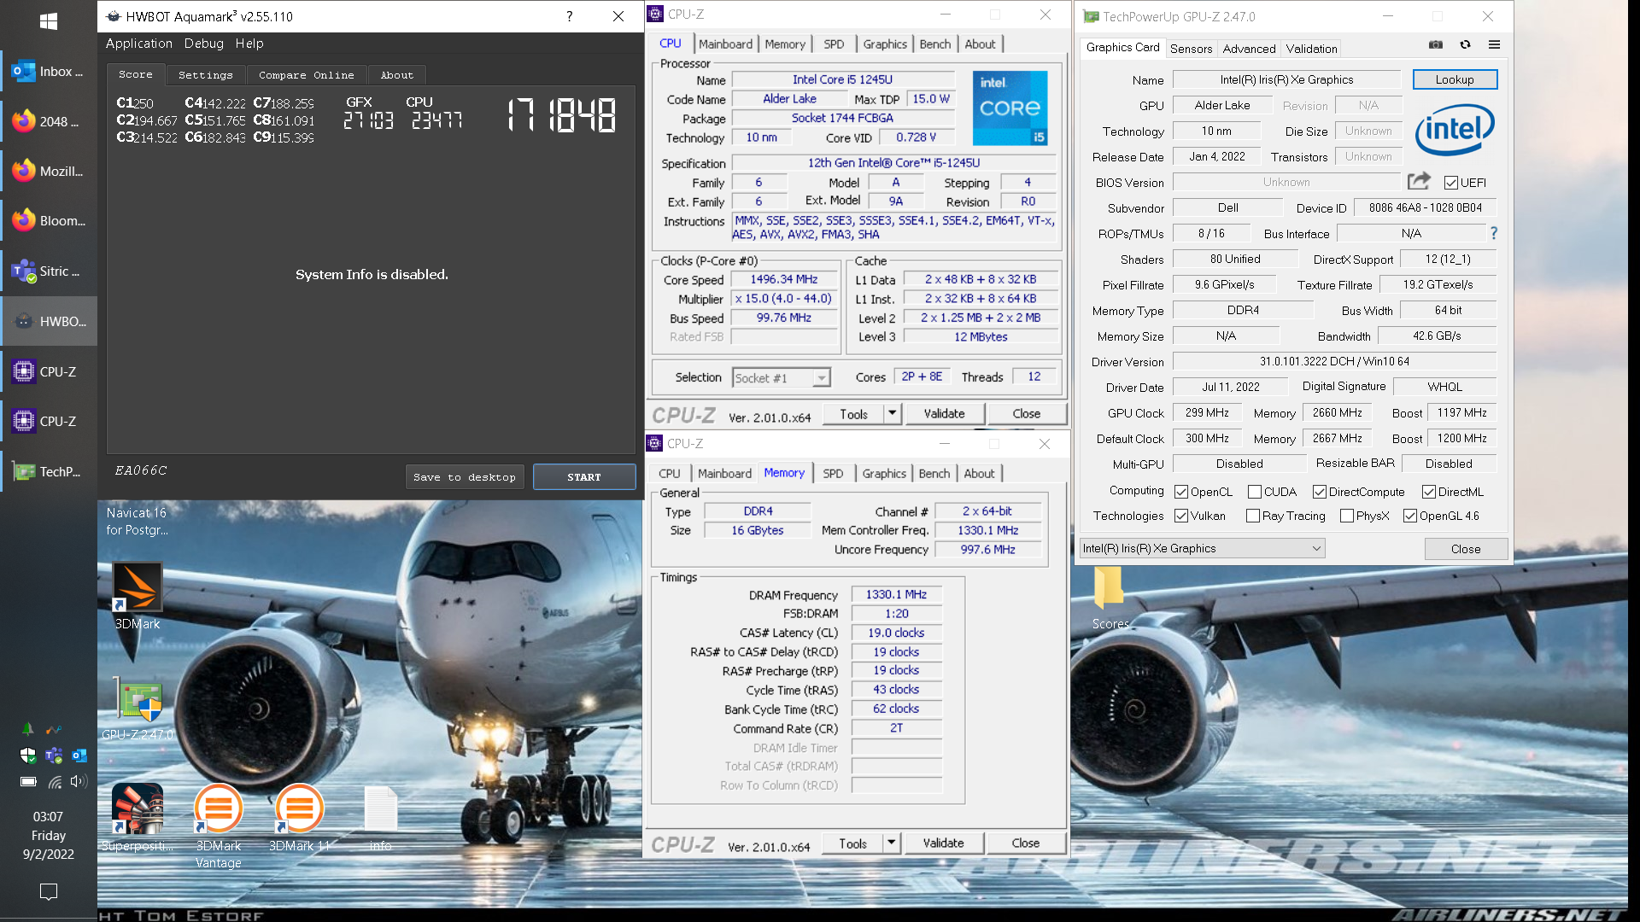The height and width of the screenshot is (922, 1640).
Task: Open the Debug menu in Aquamark
Action: pos(204,44)
